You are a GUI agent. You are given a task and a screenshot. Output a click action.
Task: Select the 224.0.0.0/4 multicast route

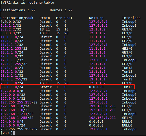[12, 122]
